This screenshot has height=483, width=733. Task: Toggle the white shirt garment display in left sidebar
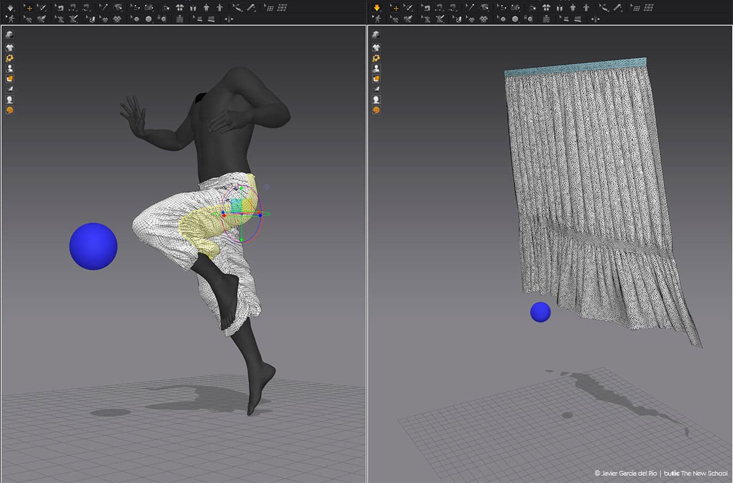click(x=10, y=47)
